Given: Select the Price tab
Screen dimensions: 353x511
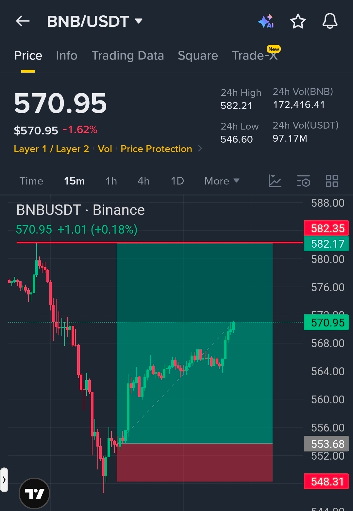Looking at the screenshot, I should tap(28, 56).
